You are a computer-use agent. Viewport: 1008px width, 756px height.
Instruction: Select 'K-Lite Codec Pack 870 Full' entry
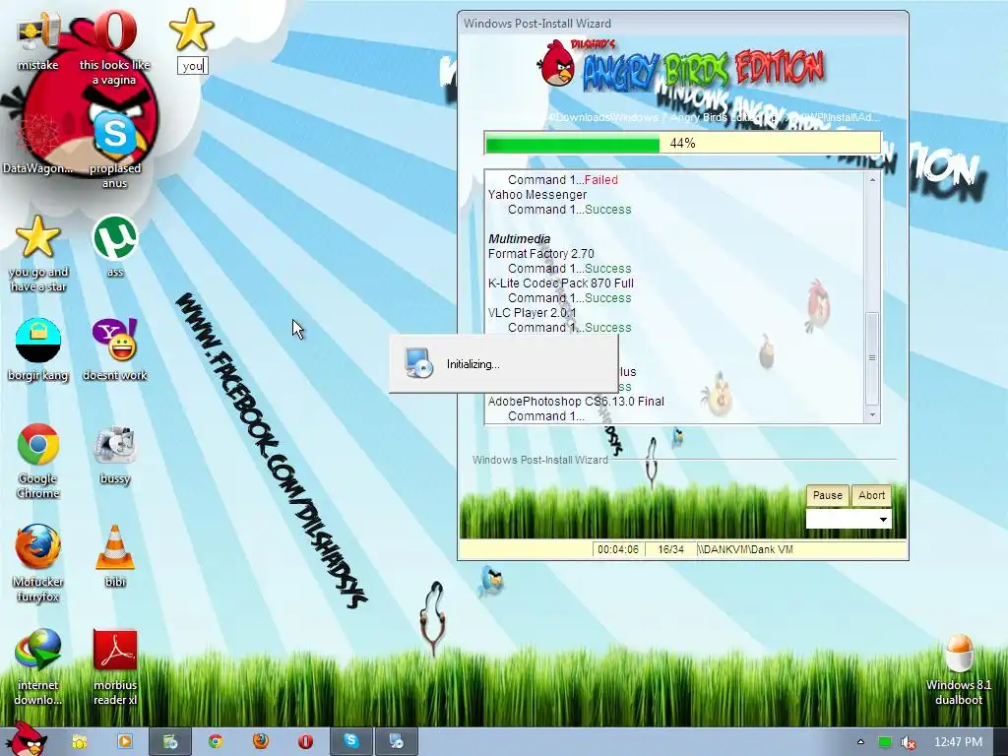click(x=560, y=283)
